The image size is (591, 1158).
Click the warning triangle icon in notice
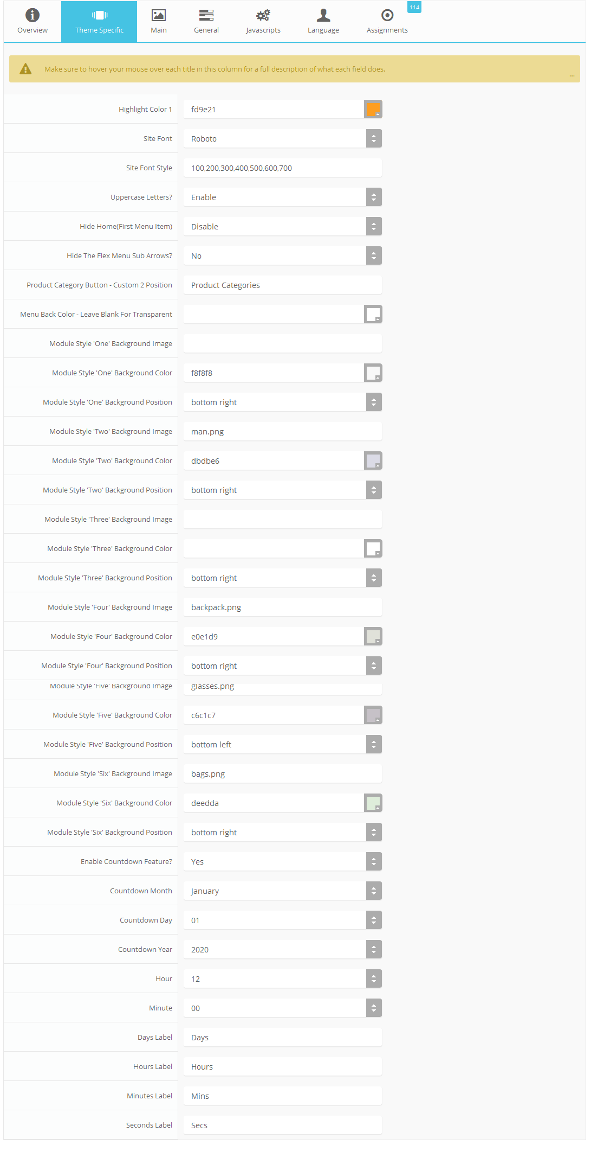pyautogui.click(x=25, y=69)
